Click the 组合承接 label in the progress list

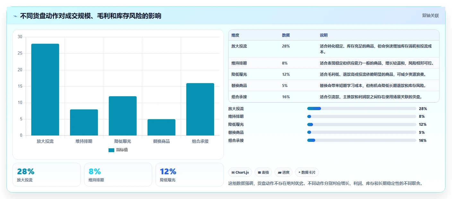point(236,140)
